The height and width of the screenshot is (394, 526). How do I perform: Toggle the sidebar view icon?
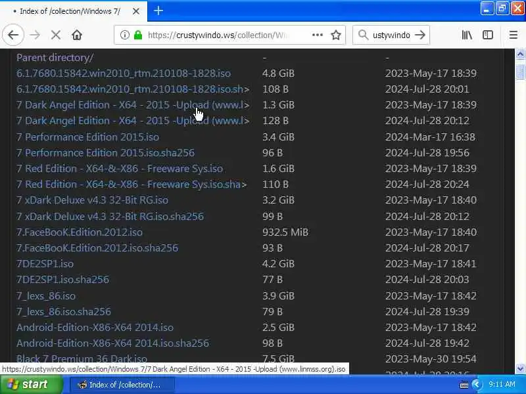pos(487,35)
